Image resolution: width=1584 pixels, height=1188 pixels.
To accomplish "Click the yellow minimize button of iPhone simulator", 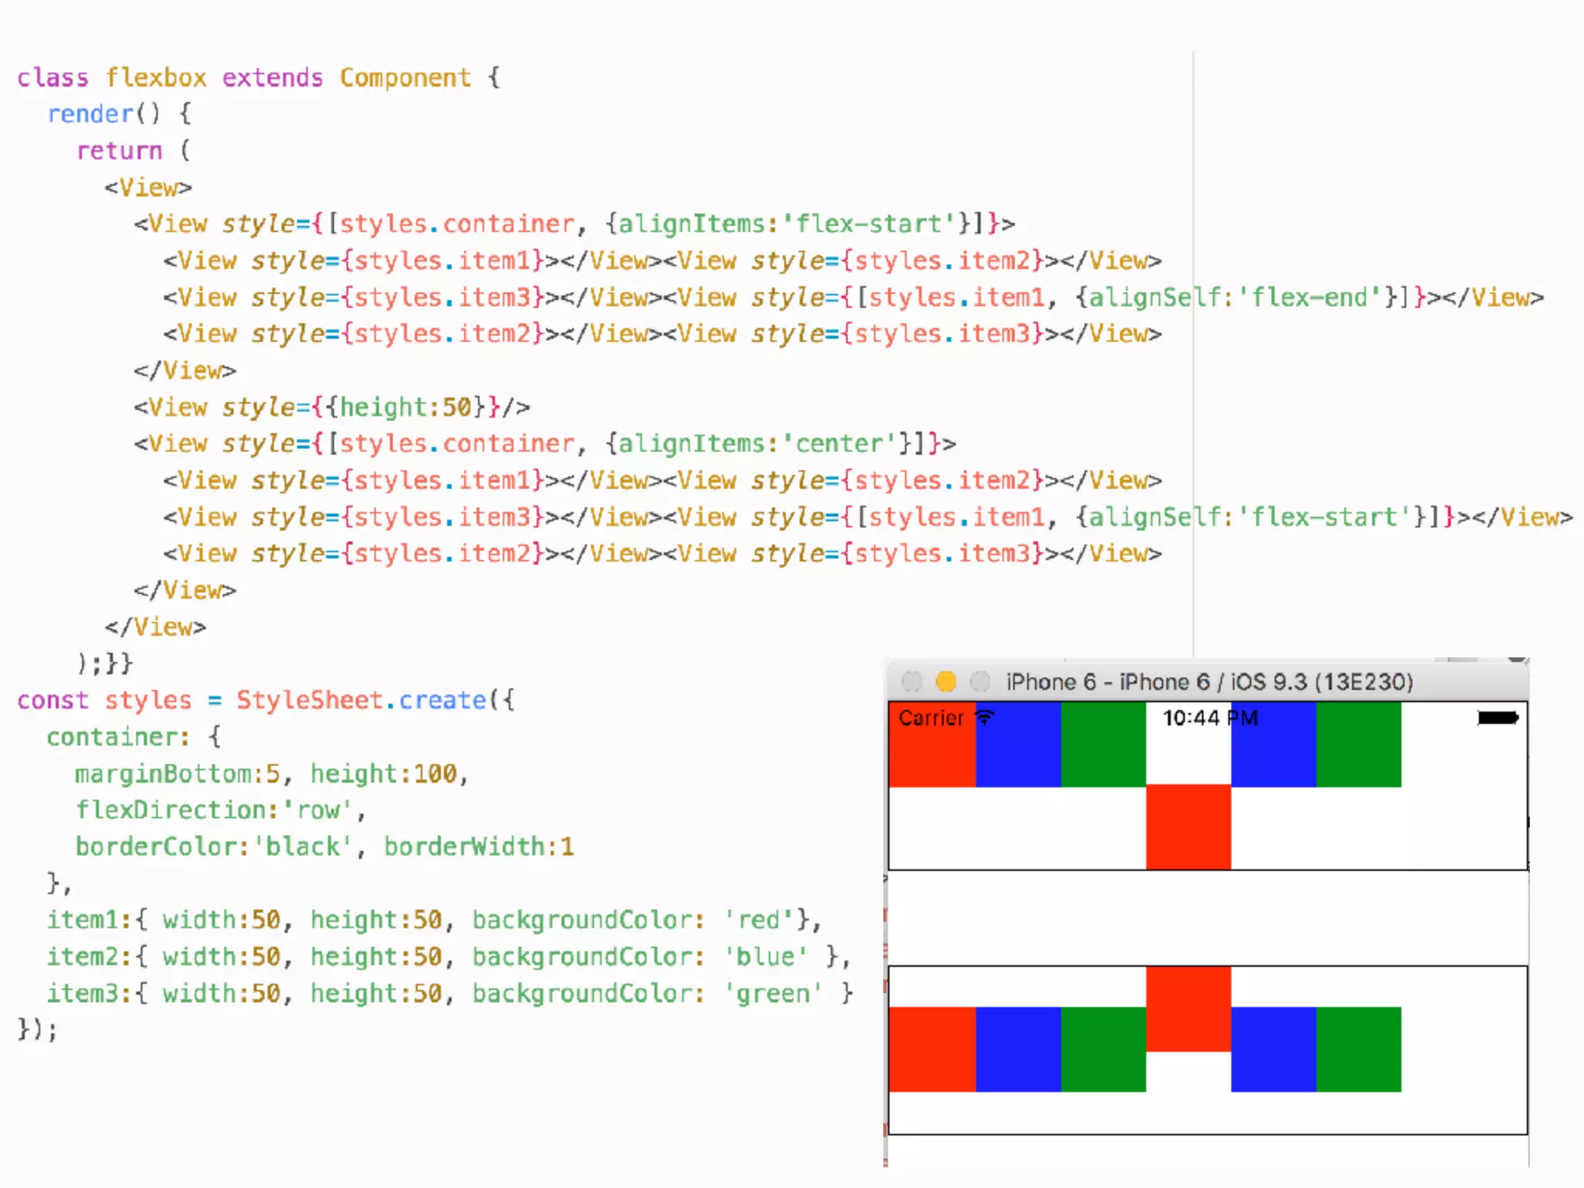I will pyautogui.click(x=945, y=681).
